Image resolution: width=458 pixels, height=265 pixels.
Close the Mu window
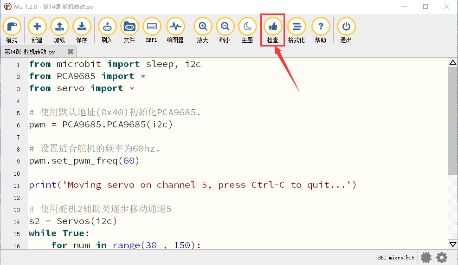click(x=446, y=7)
